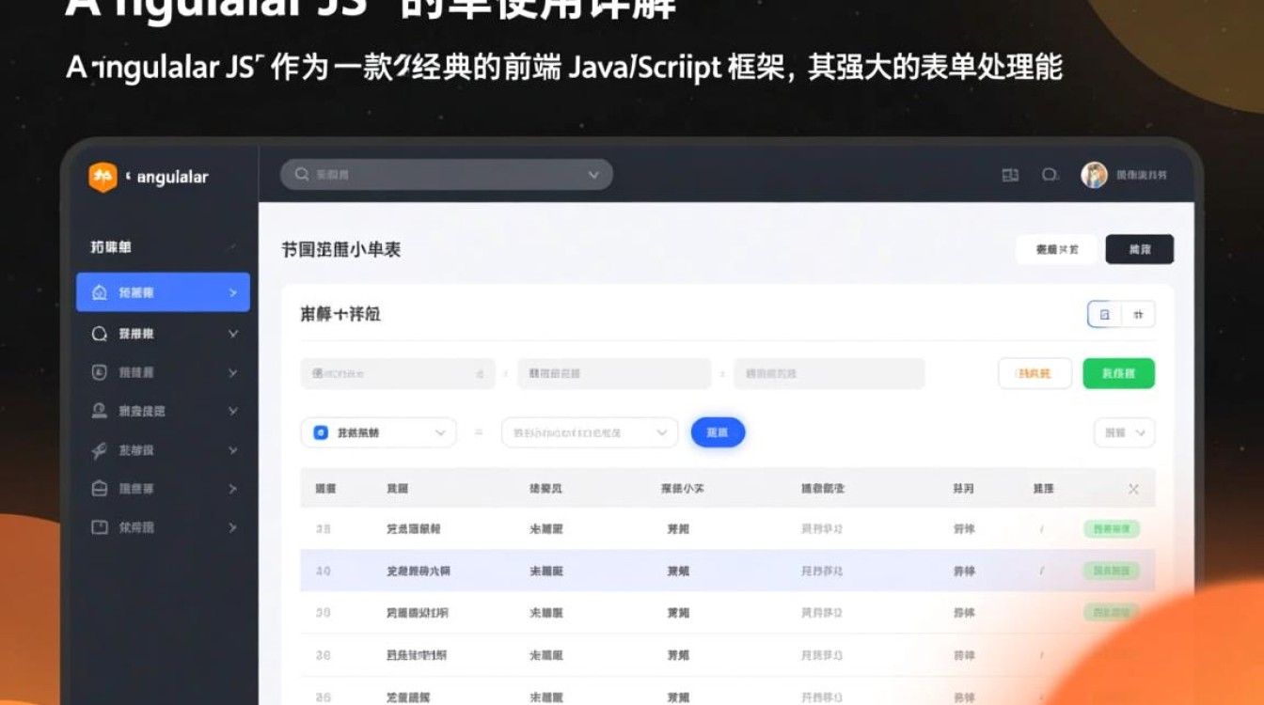Switch to the left view mode toggle button
This screenshot has height=705, width=1264.
1105,315
